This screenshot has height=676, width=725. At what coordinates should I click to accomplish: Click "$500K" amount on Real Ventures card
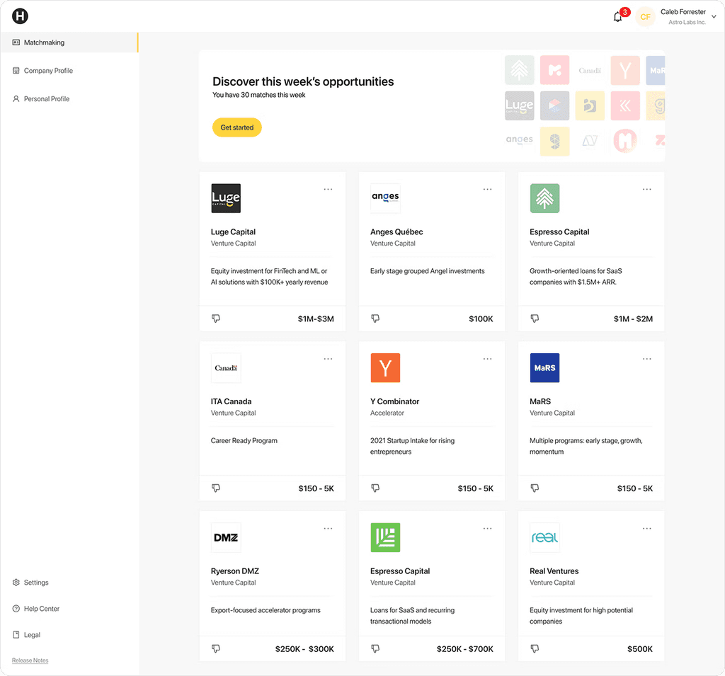coord(640,649)
